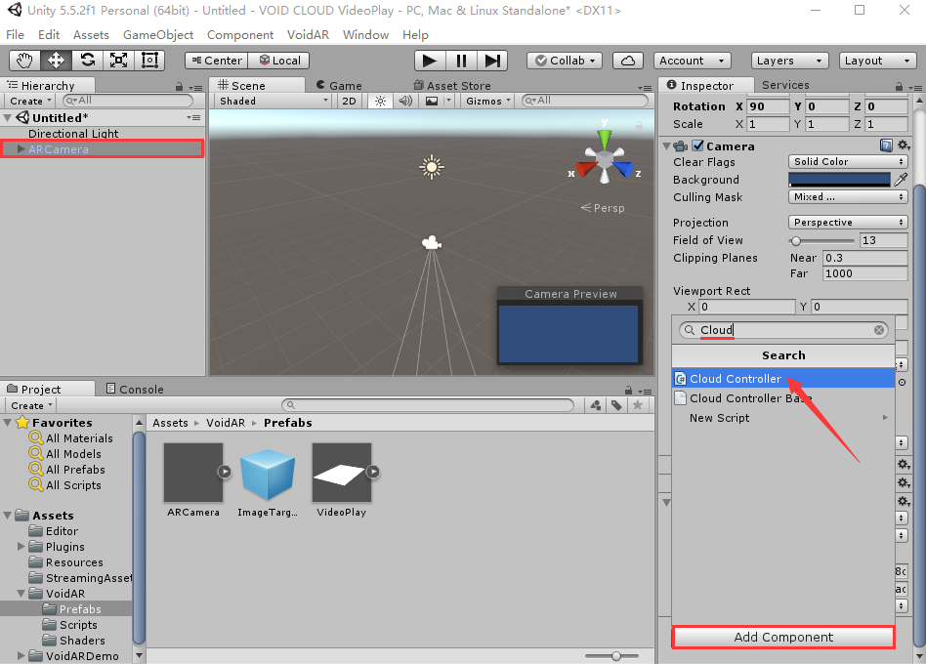Select the Directional Light sun gizmo in scene
926x664 pixels.
(432, 167)
